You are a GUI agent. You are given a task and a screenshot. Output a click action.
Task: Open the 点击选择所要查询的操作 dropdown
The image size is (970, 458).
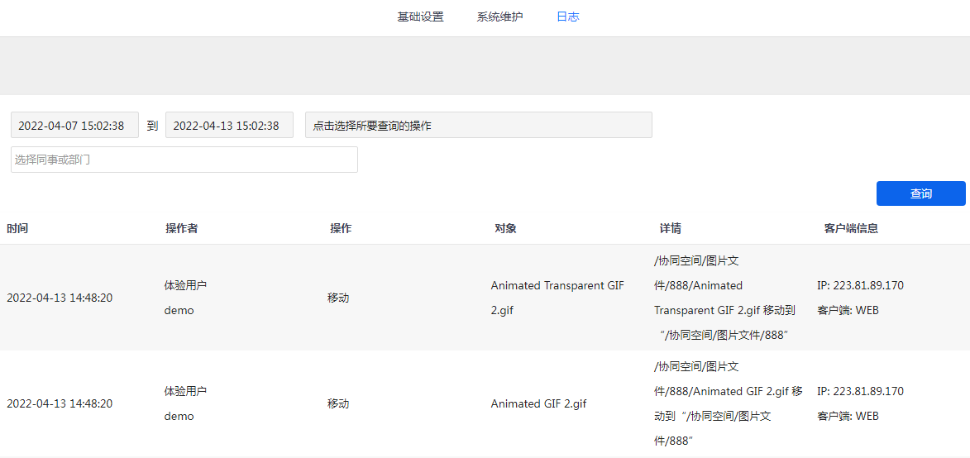(478, 126)
